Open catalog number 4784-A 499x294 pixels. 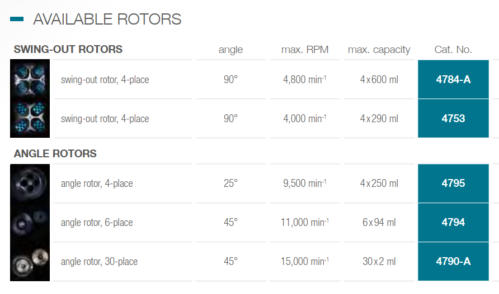pyautogui.click(x=453, y=79)
